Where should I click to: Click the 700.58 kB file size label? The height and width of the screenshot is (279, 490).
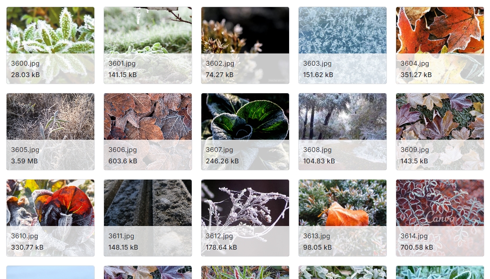click(417, 247)
